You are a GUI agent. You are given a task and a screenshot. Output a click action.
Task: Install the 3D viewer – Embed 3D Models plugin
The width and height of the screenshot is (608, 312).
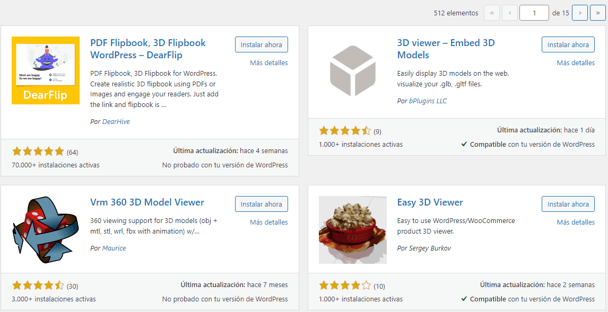point(568,44)
